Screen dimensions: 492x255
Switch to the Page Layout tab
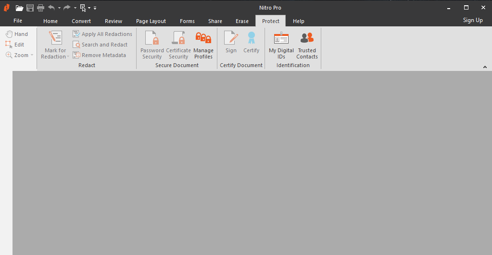pos(151,21)
